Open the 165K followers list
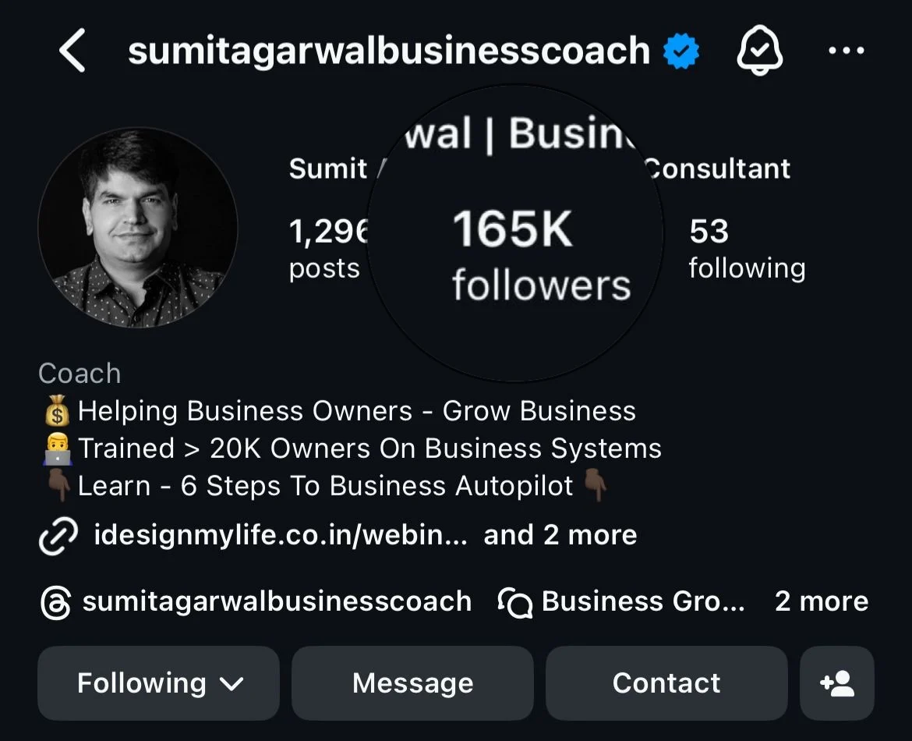The image size is (912, 741). pyautogui.click(x=514, y=250)
